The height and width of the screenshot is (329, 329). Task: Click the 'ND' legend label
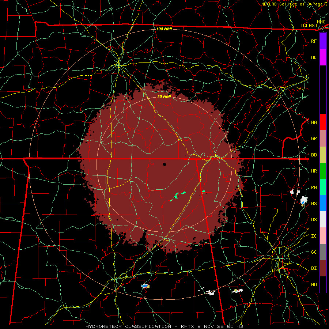[314, 285]
